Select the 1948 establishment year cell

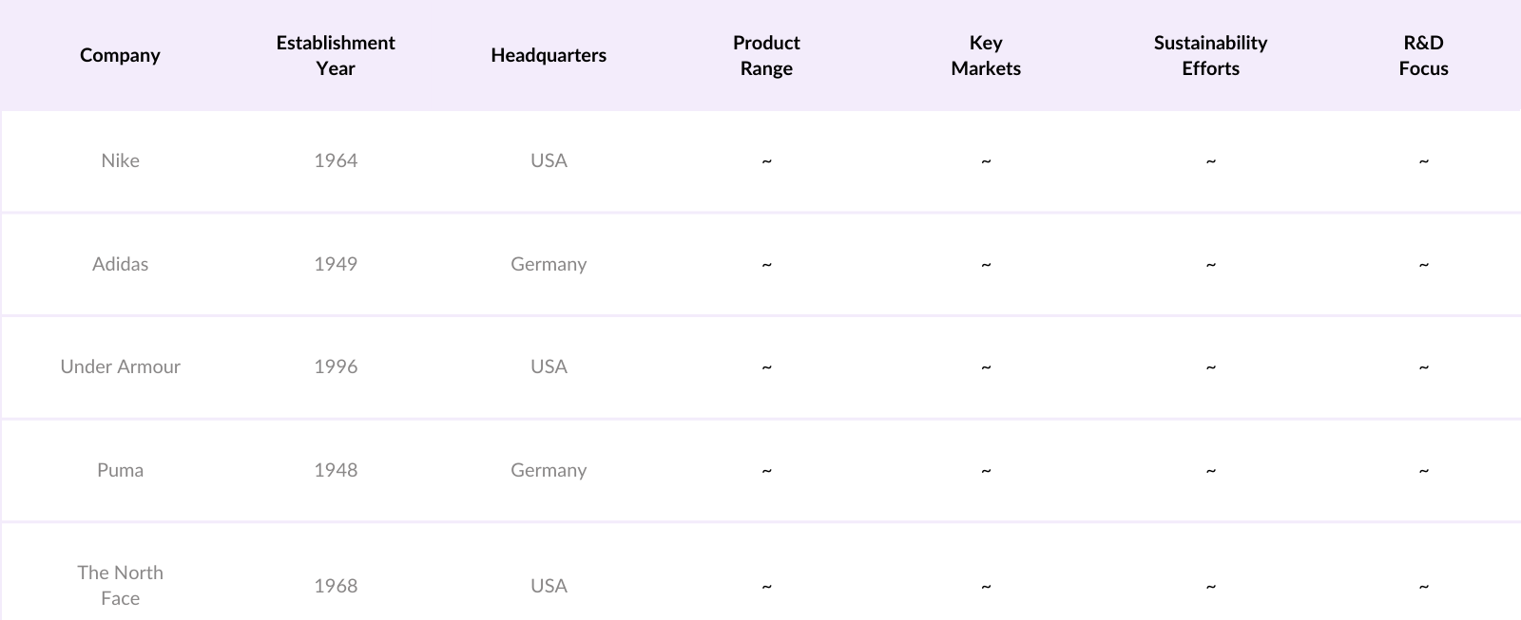pyautogui.click(x=336, y=470)
